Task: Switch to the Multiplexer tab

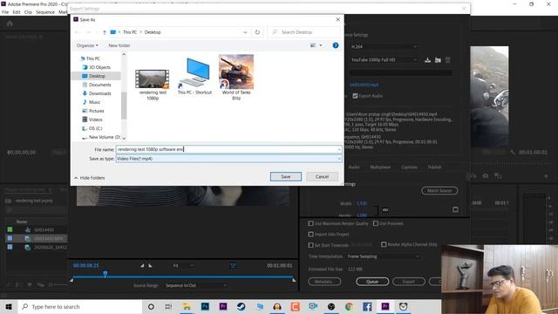Action: point(380,167)
